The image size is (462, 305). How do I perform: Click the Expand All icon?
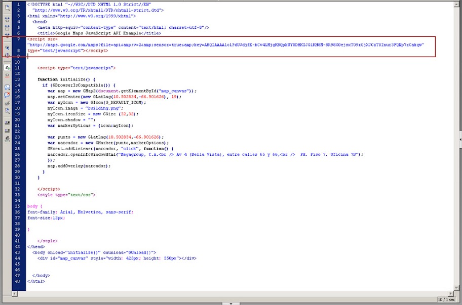click(x=8, y=35)
